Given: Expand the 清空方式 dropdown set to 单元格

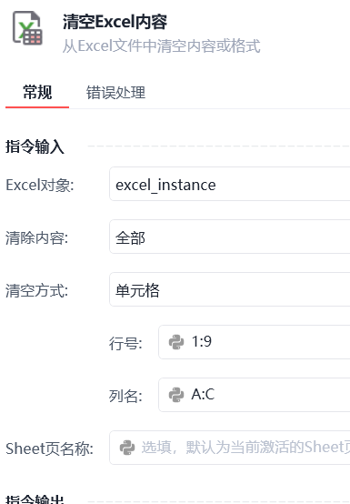Looking at the screenshot, I should (230, 289).
